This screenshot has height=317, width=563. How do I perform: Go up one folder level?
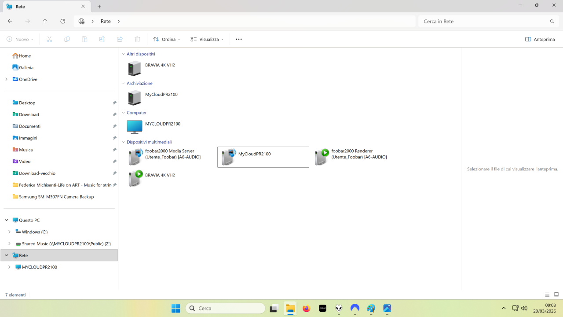[x=45, y=21]
